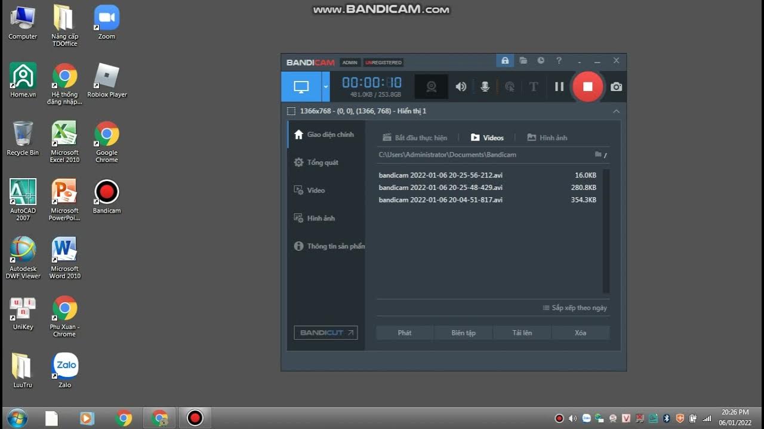Viewport: 764px width, 429px height.
Task: Select the Nâng cấp TDOffice folder
Action: (64, 26)
